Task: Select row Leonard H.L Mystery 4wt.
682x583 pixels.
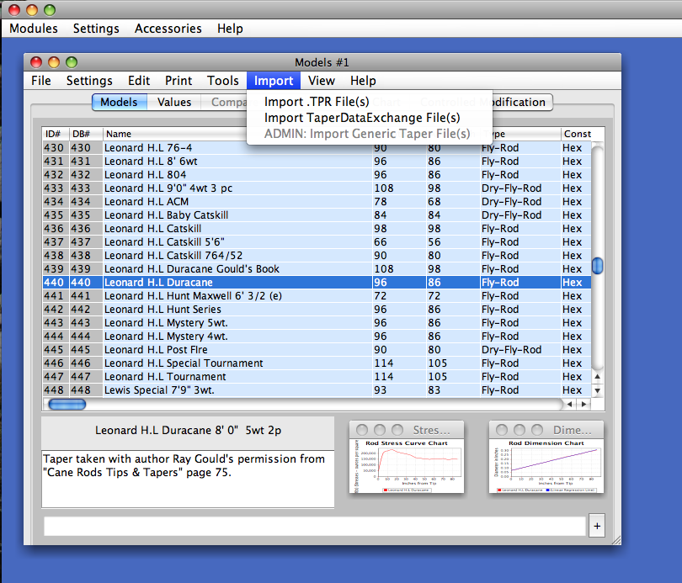Action: tap(317, 337)
